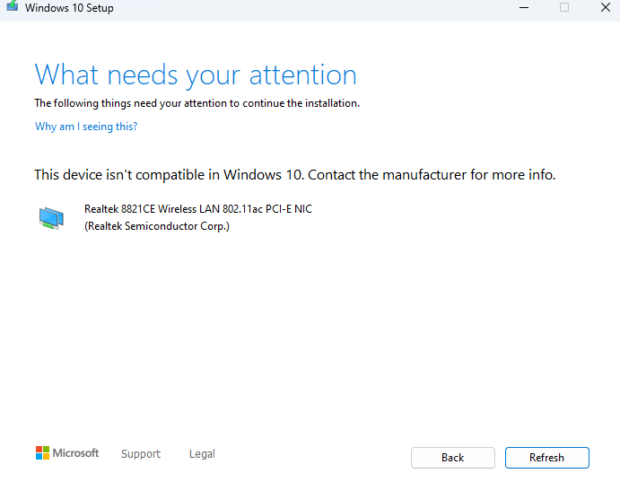This screenshot has width=620, height=482.
Task: Open the 'Why am I seeing this?' link
Action: 86,127
